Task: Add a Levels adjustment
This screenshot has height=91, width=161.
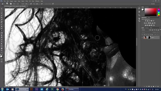Action: 148,21
